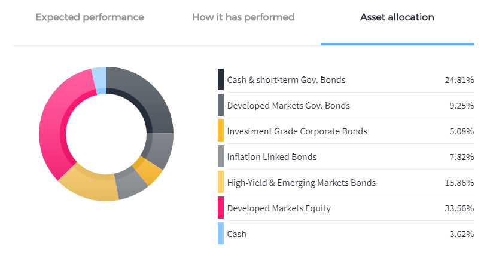Viewport: 487px width, 255px height.
Task: Click the Developed Markets Equity legend label
Action: [279, 208]
